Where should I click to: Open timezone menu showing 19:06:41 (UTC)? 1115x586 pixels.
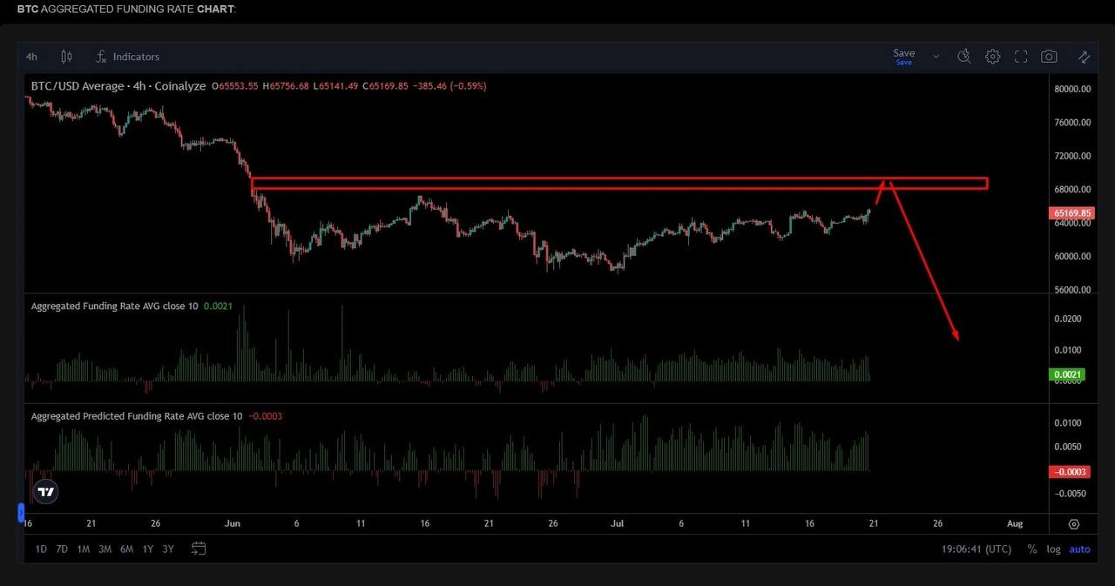coord(976,549)
